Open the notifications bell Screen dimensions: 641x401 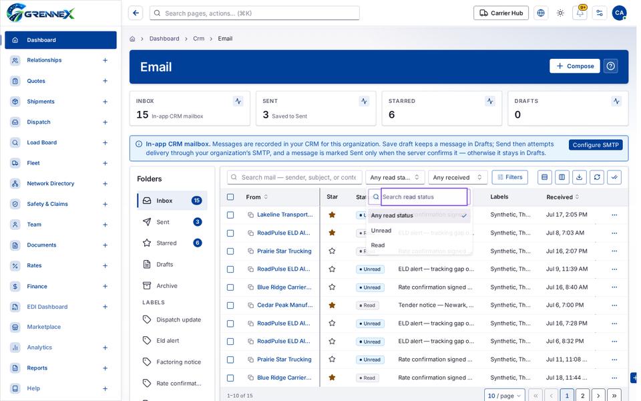tap(580, 13)
